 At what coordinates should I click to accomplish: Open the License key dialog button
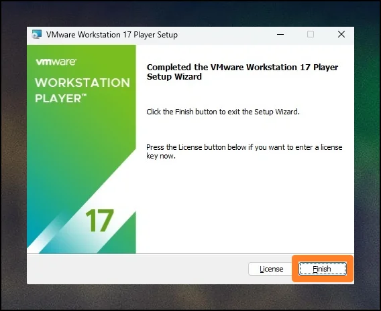271,269
